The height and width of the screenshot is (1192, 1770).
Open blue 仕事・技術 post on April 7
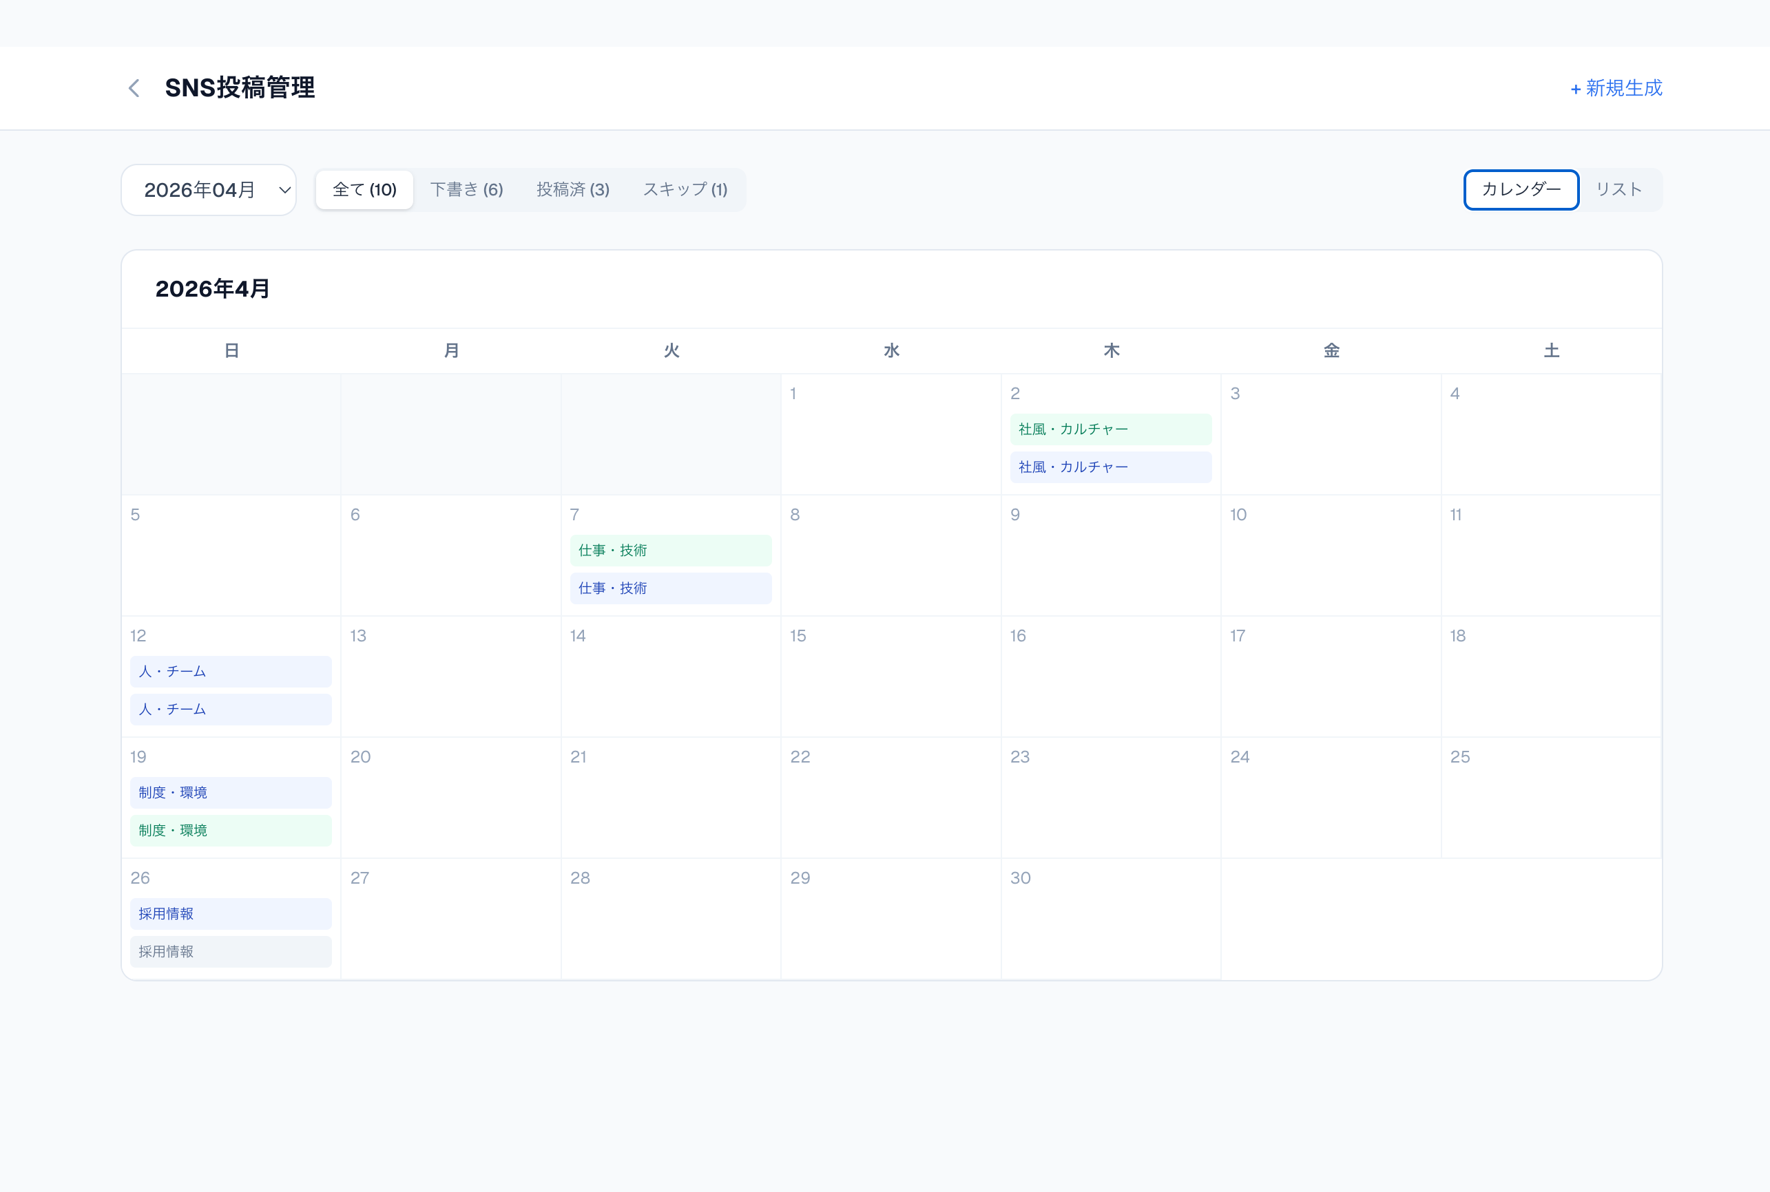(670, 588)
